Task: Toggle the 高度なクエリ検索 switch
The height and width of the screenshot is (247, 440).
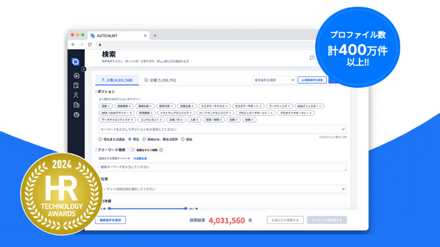Action: point(131,150)
